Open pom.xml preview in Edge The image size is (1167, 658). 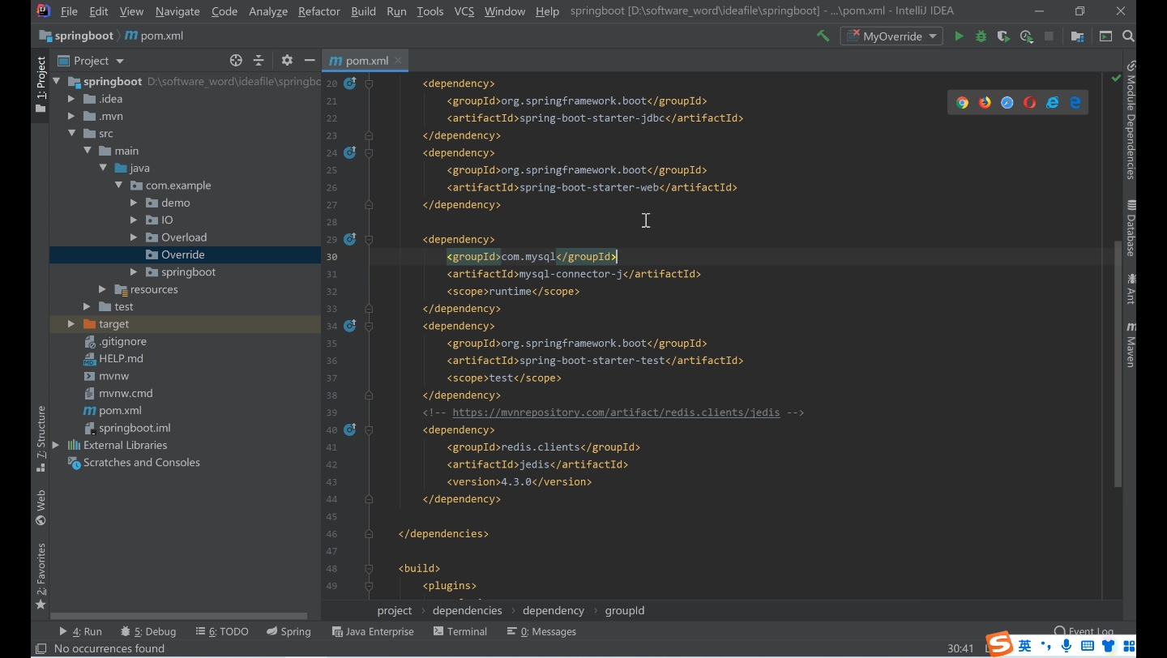pos(1075,102)
